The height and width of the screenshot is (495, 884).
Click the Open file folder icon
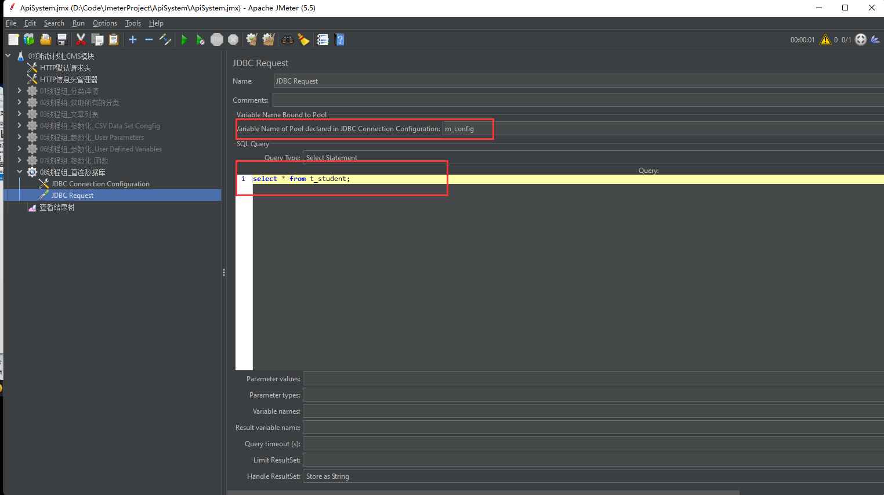[x=45, y=39]
